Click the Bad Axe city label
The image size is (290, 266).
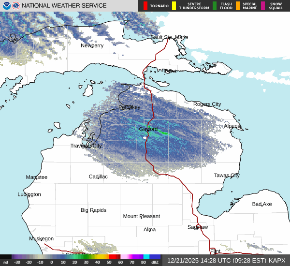(x=262, y=204)
